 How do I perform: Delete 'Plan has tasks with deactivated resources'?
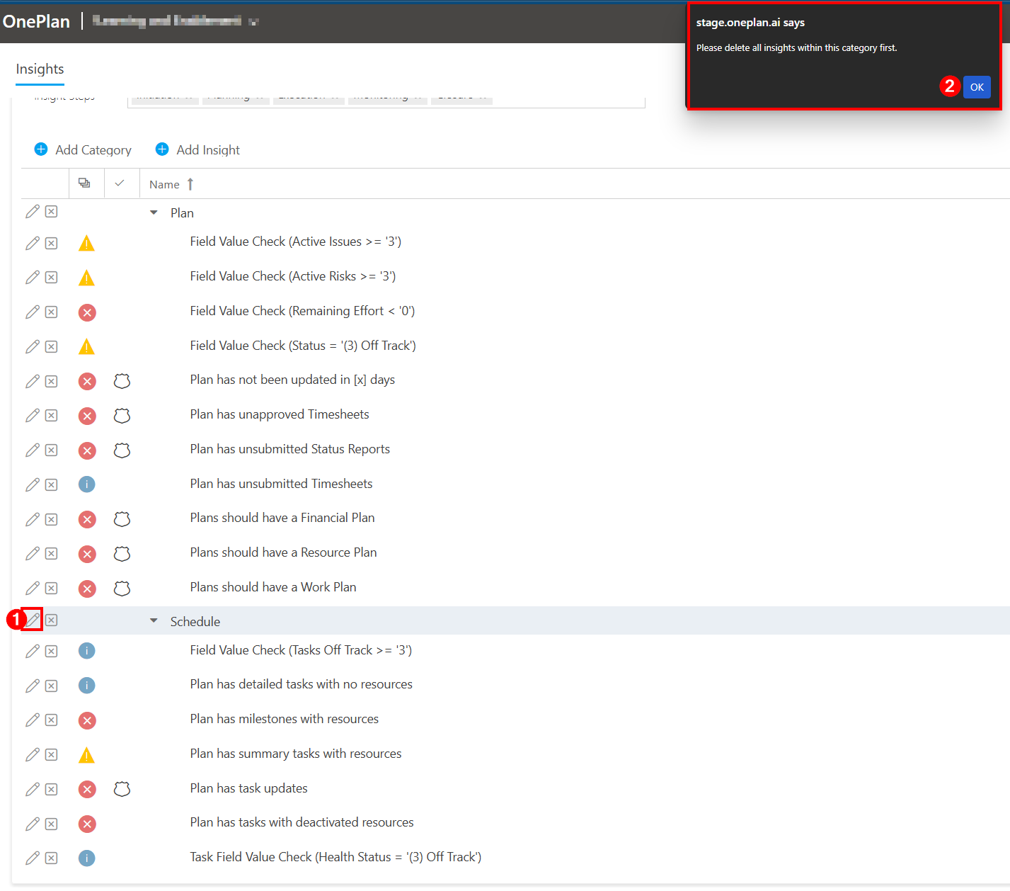pos(52,824)
